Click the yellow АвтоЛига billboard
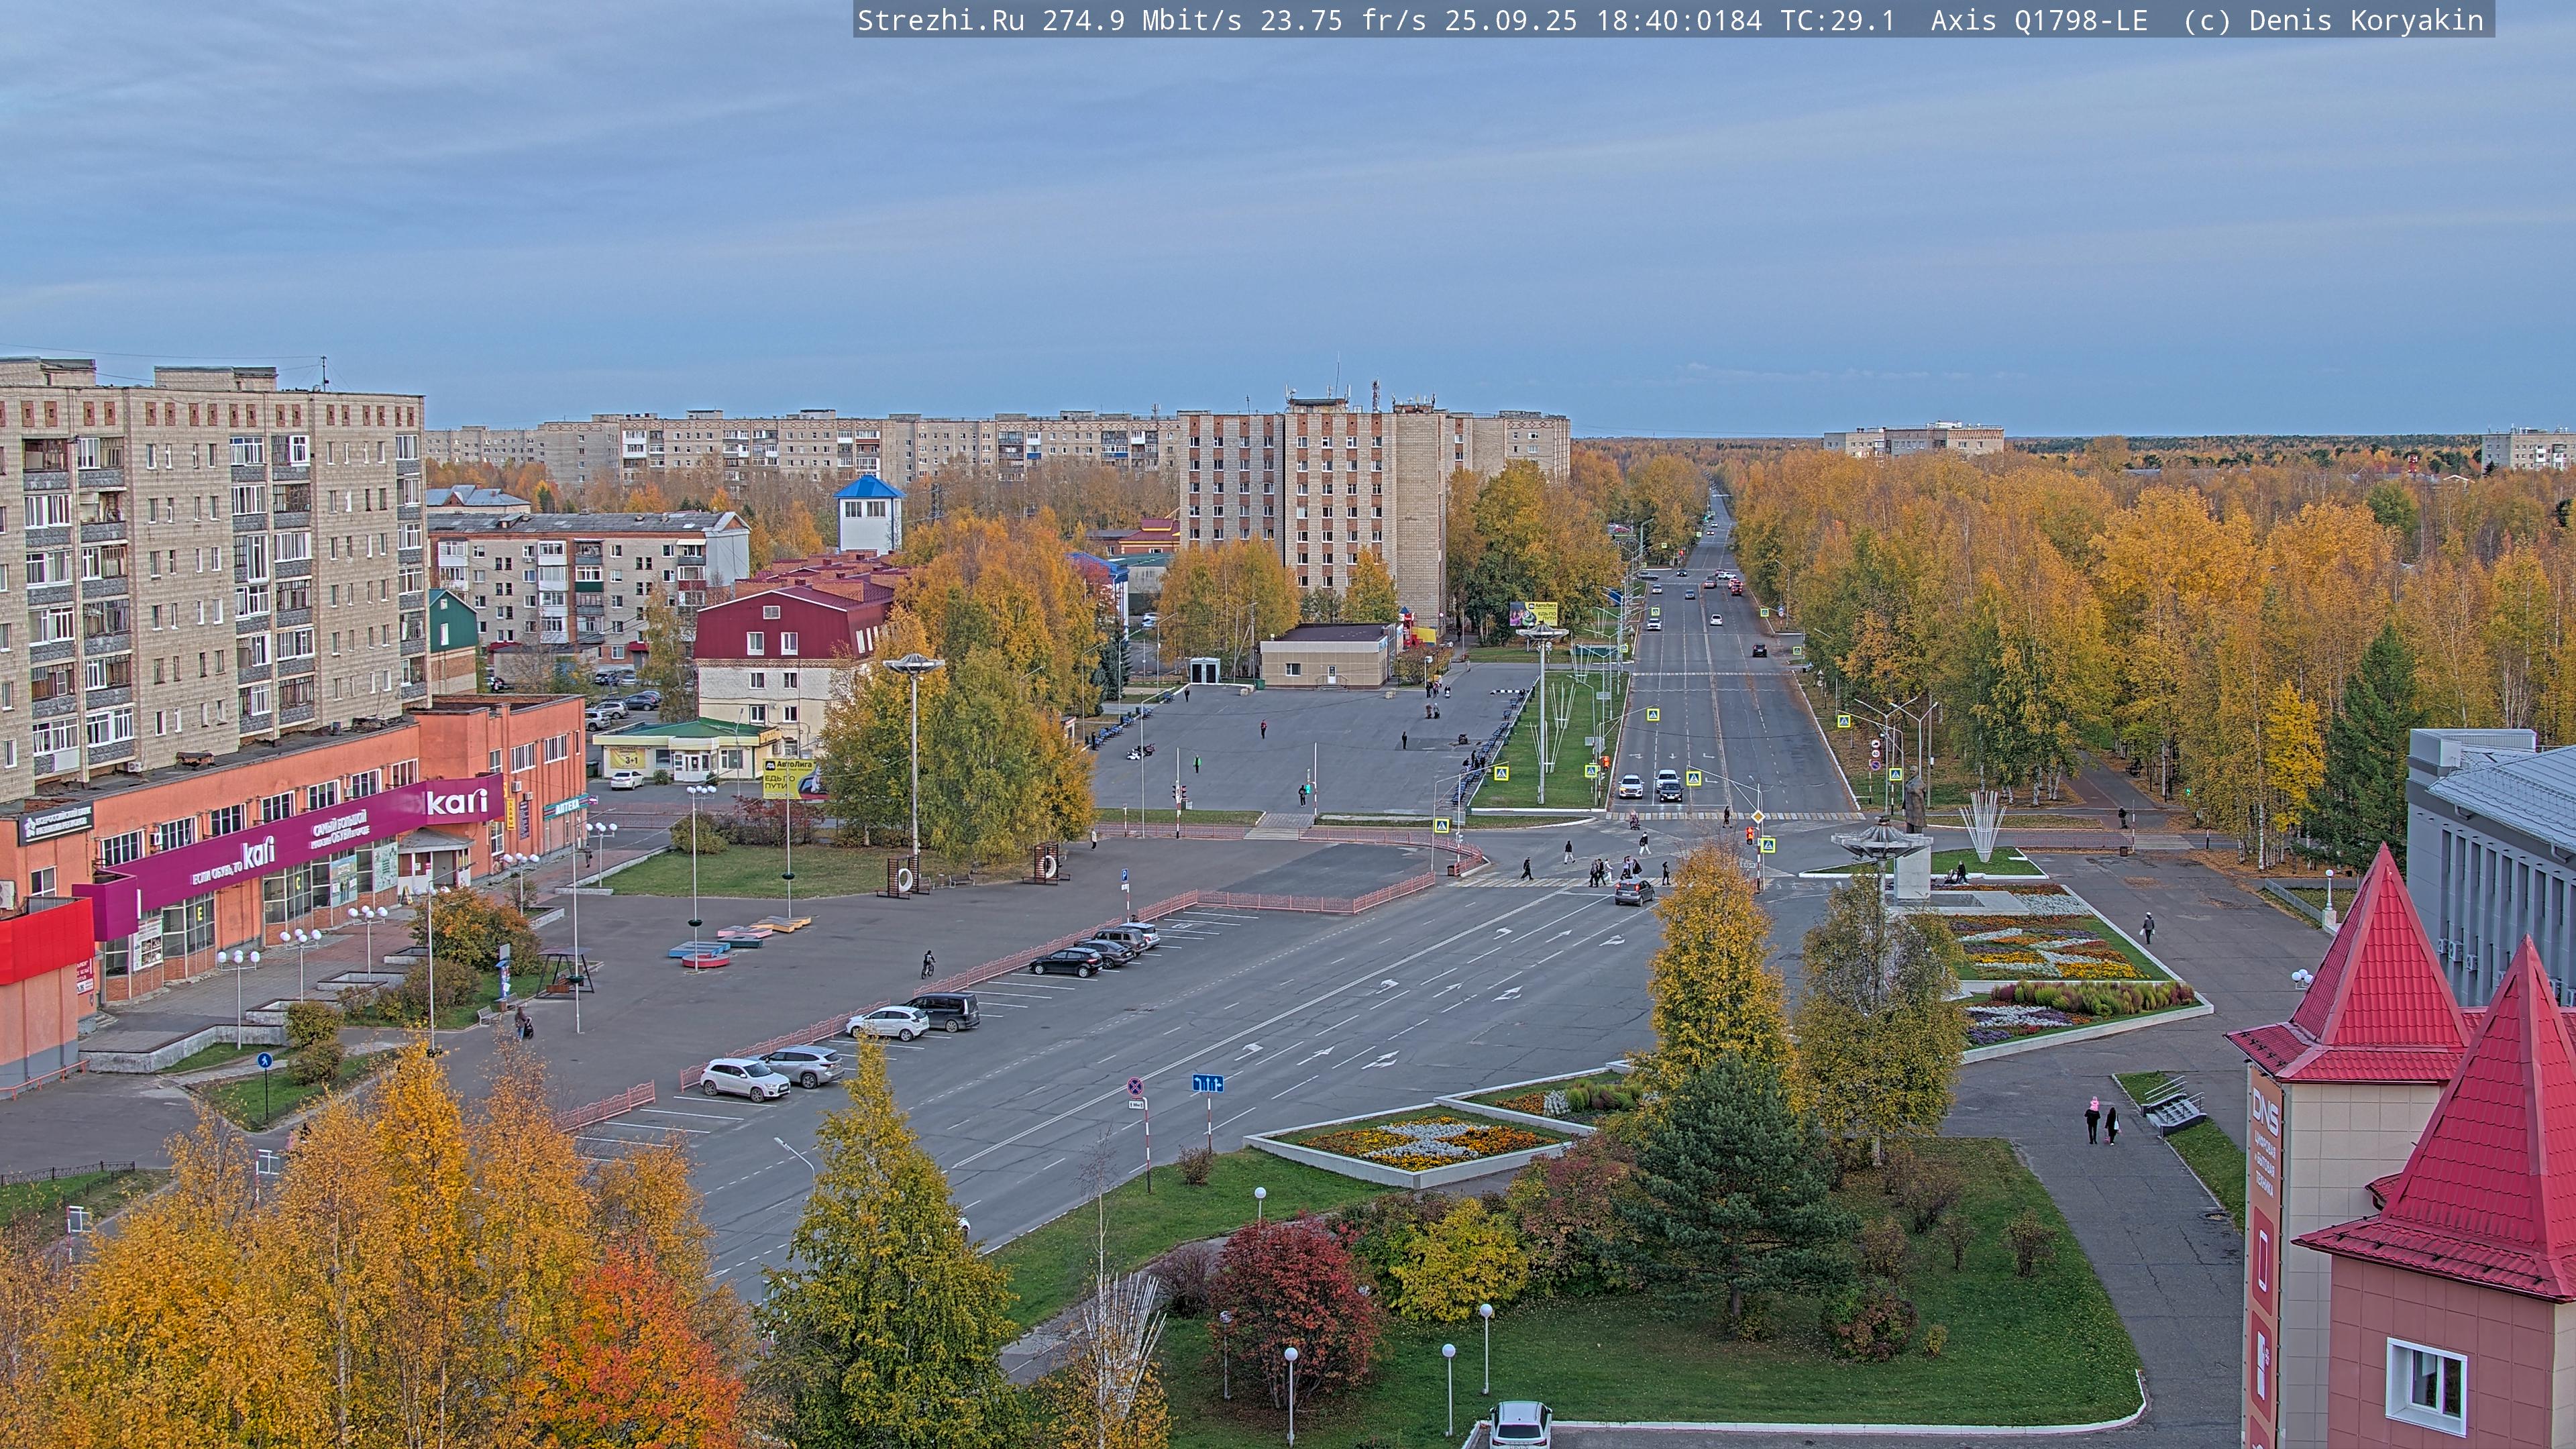 click(x=789, y=778)
